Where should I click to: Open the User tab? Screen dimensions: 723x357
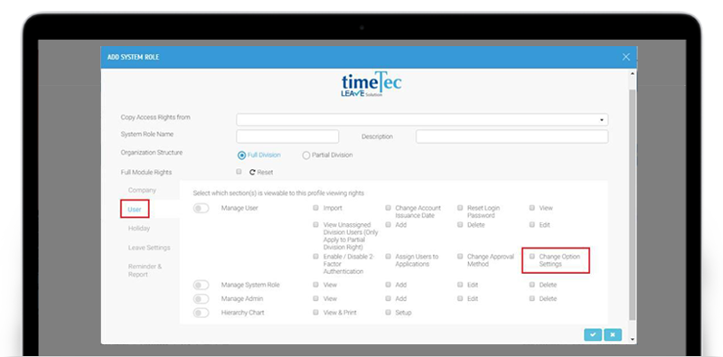tap(135, 209)
